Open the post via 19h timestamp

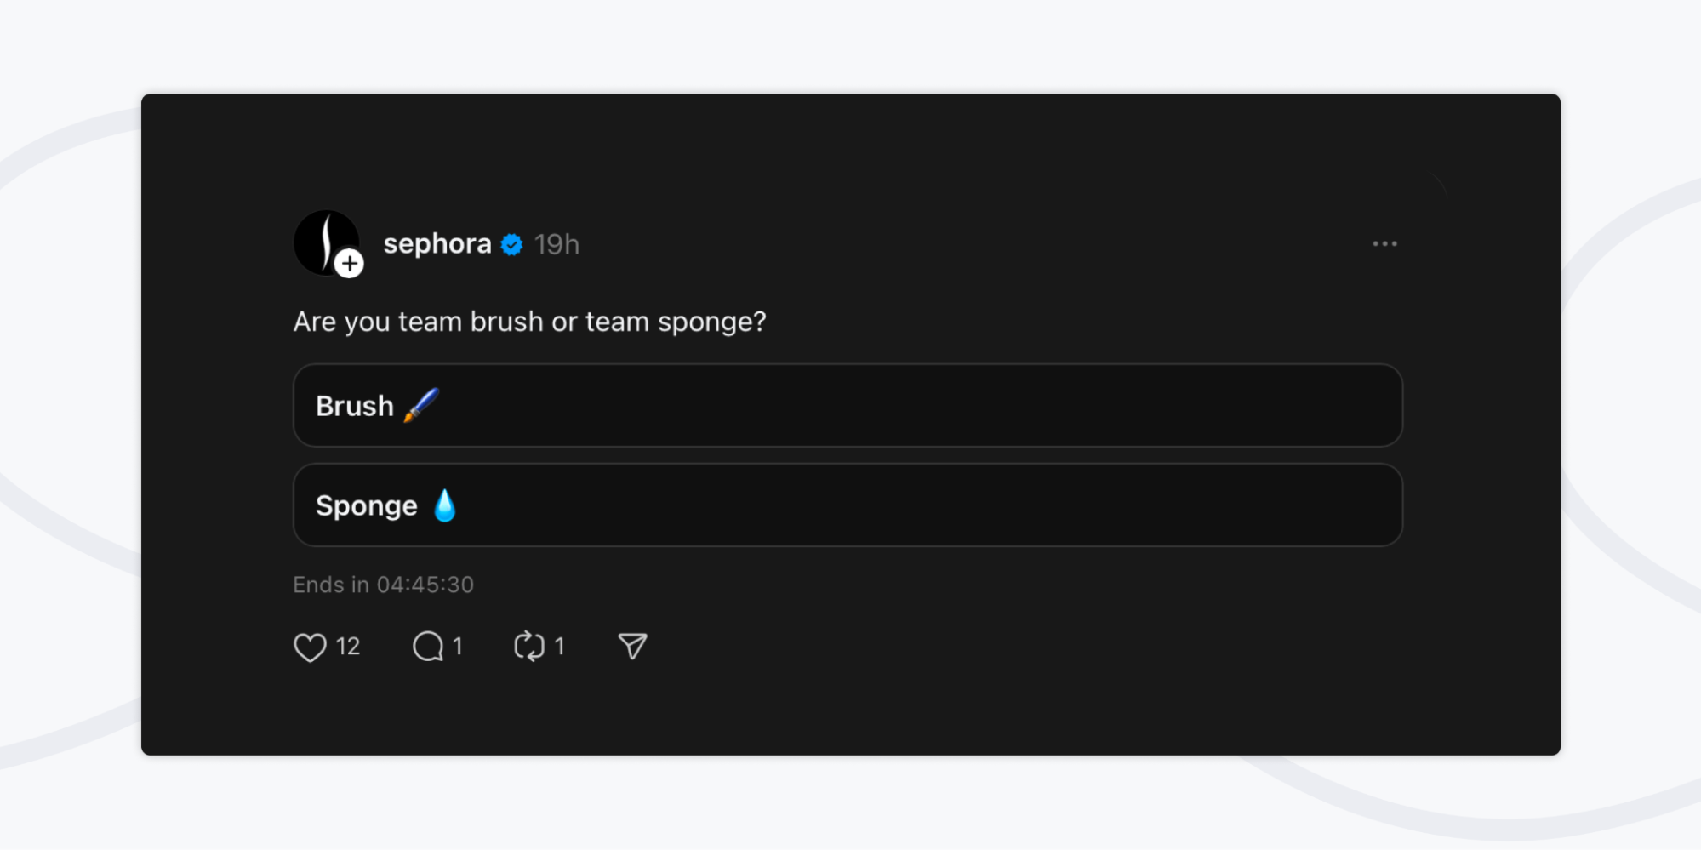557,245
